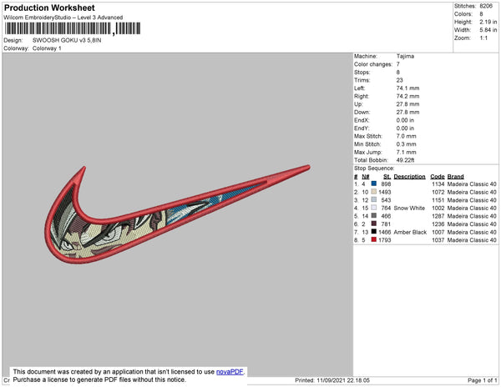Click the red color swatch for stop 8
The height and width of the screenshot is (387, 501).
[374, 239]
